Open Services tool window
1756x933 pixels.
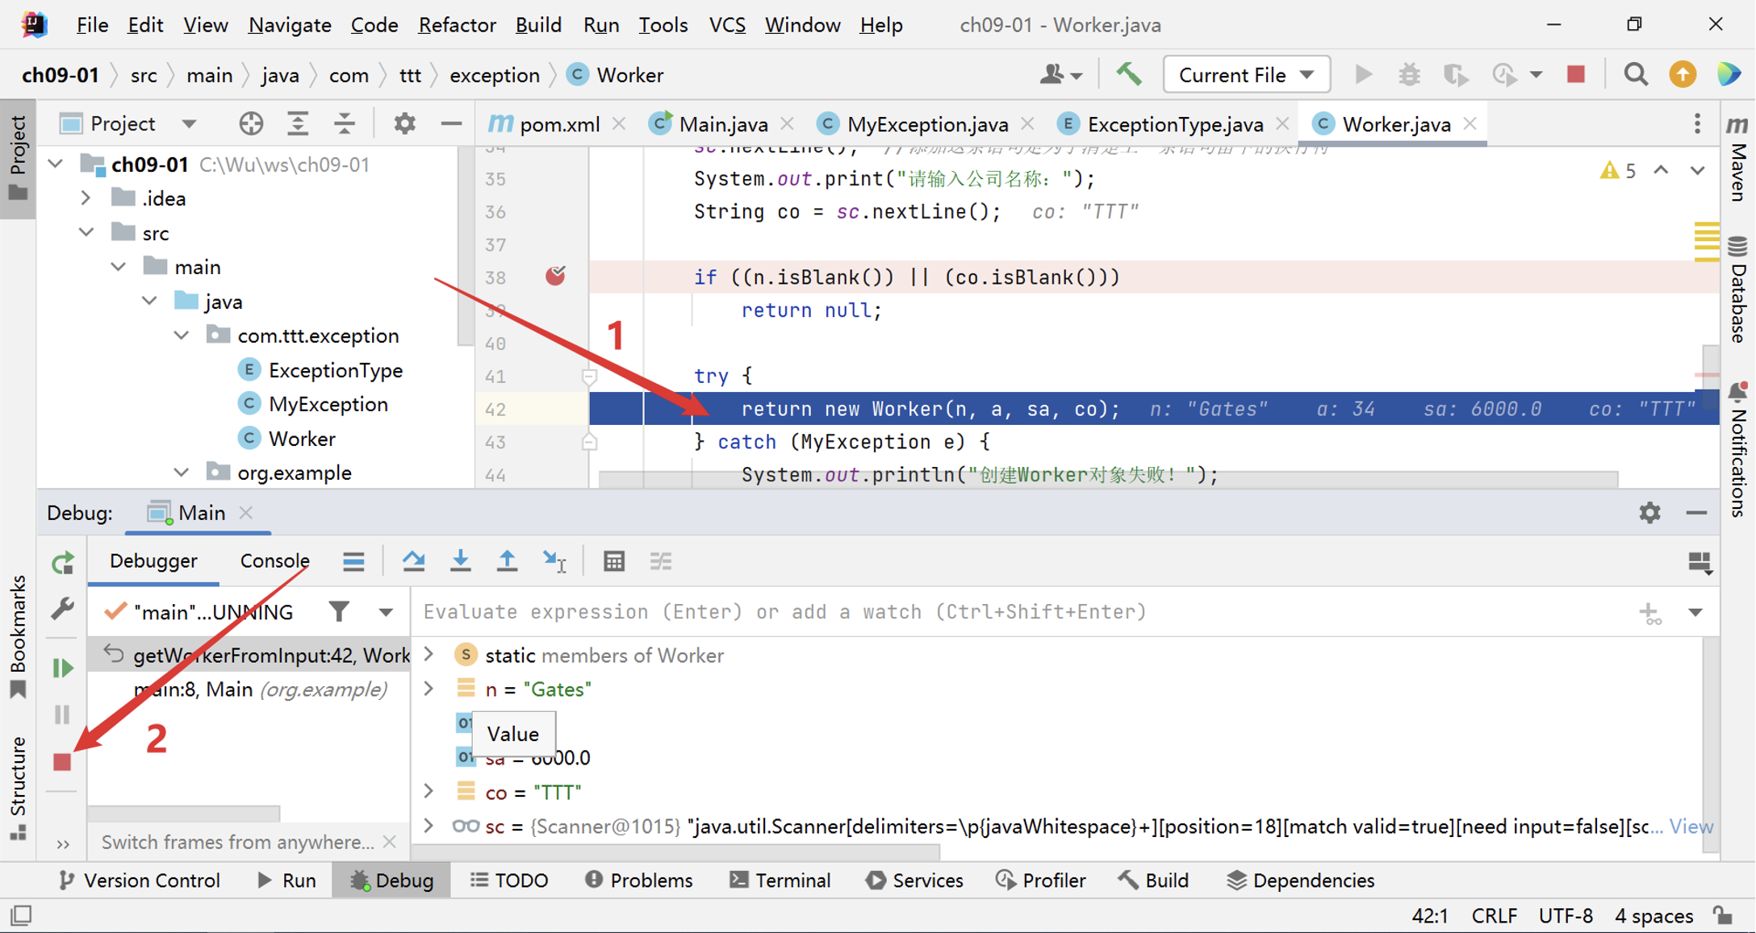(x=914, y=881)
